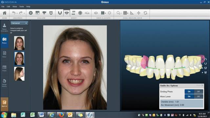This screenshot has height=118, width=210.
Task: Click the Home icon in the toolbar
Action: point(5,13)
